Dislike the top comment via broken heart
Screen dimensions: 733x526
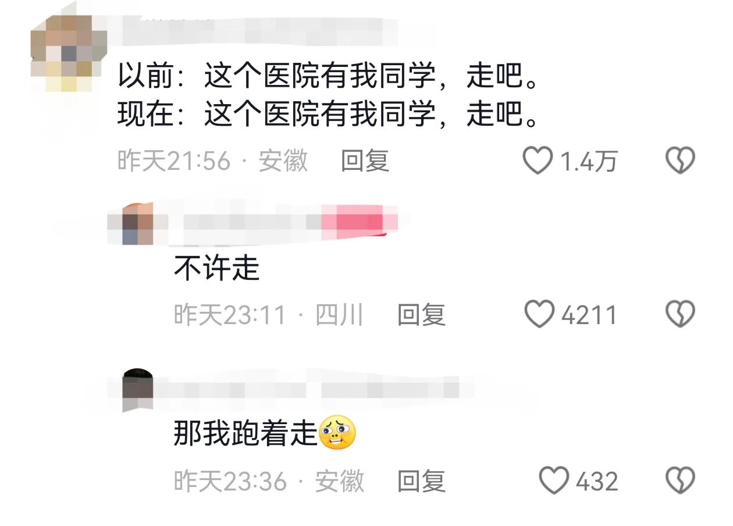(680, 160)
